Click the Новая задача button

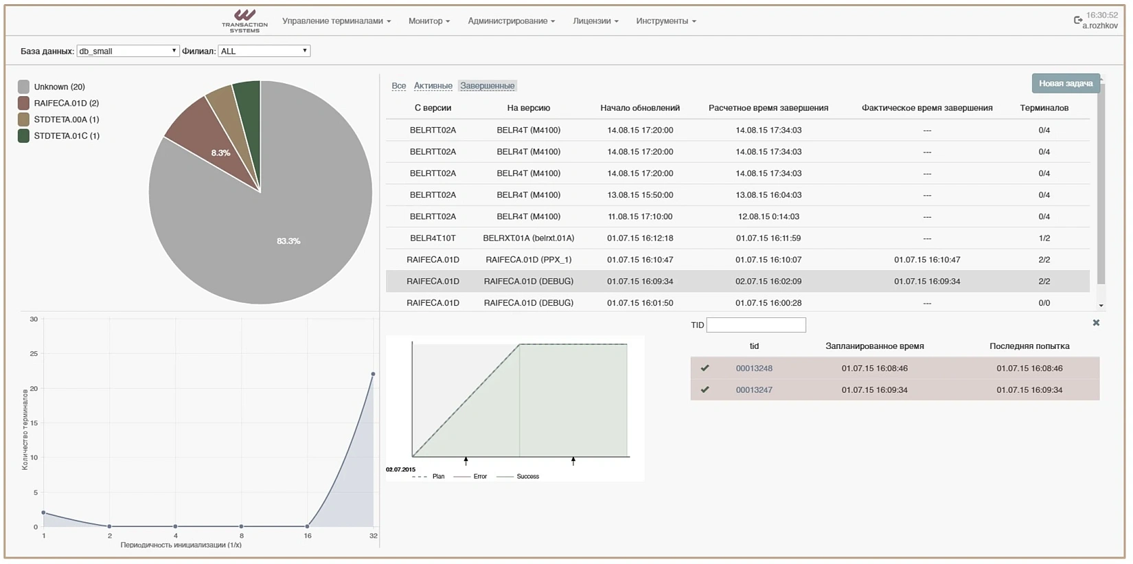pos(1065,83)
